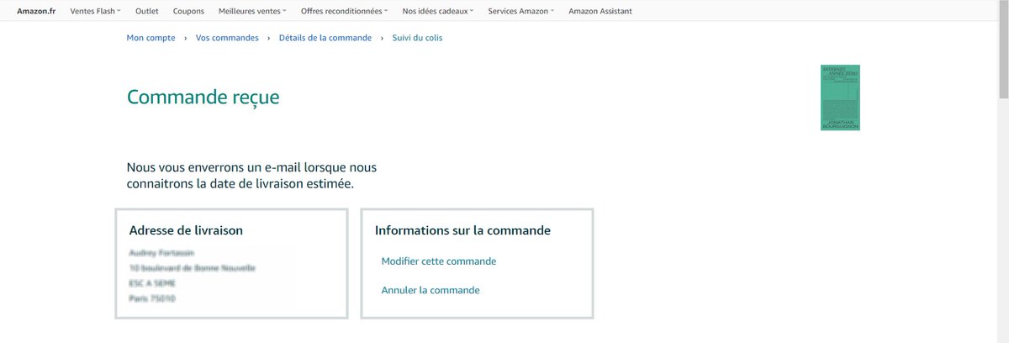Open Détails de la commande breadcrumb
The height and width of the screenshot is (343, 1009).
pos(325,38)
